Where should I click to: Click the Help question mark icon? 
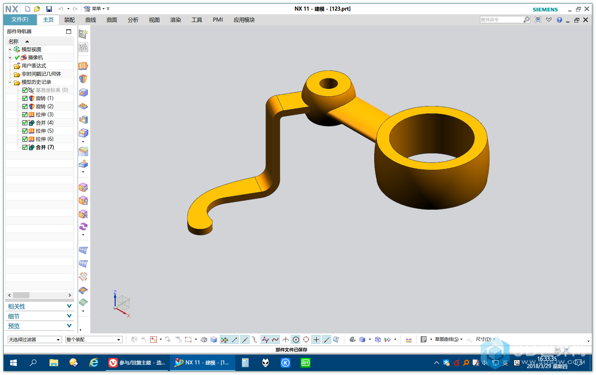click(x=559, y=20)
